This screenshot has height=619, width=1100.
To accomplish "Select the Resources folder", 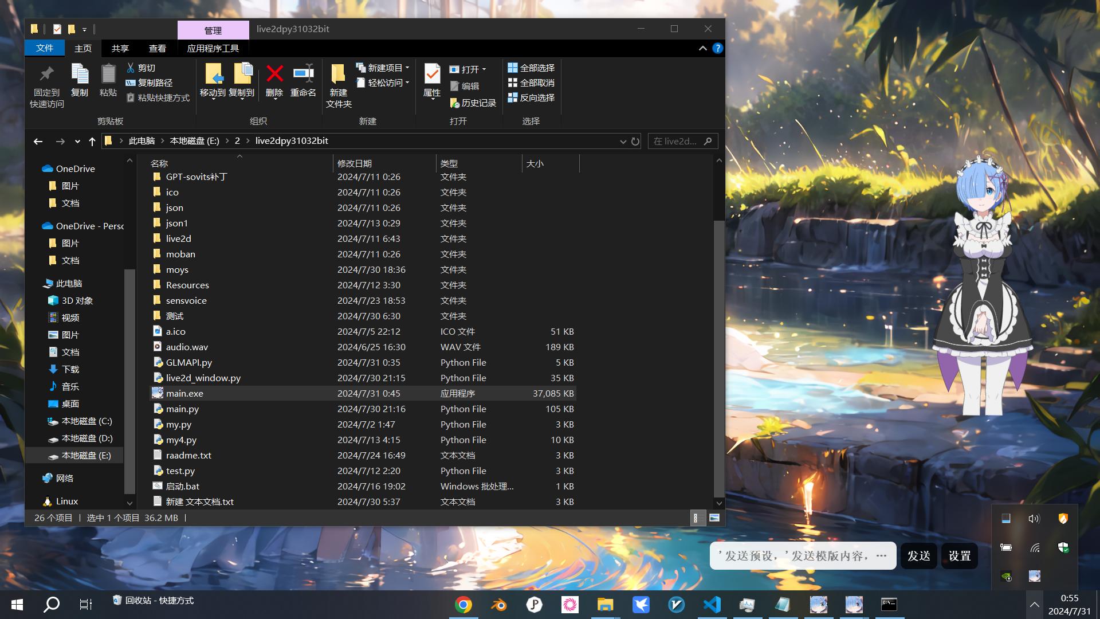I will (x=363, y=285).
